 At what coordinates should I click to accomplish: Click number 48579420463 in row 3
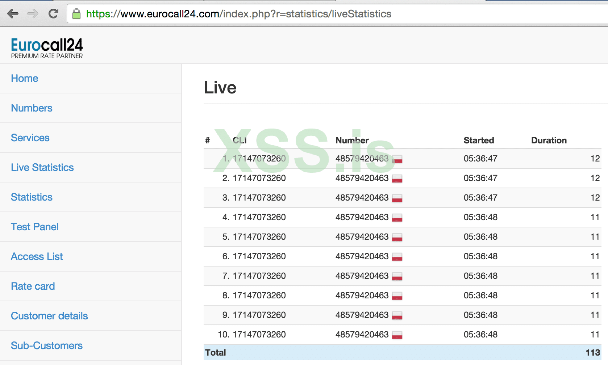point(362,198)
